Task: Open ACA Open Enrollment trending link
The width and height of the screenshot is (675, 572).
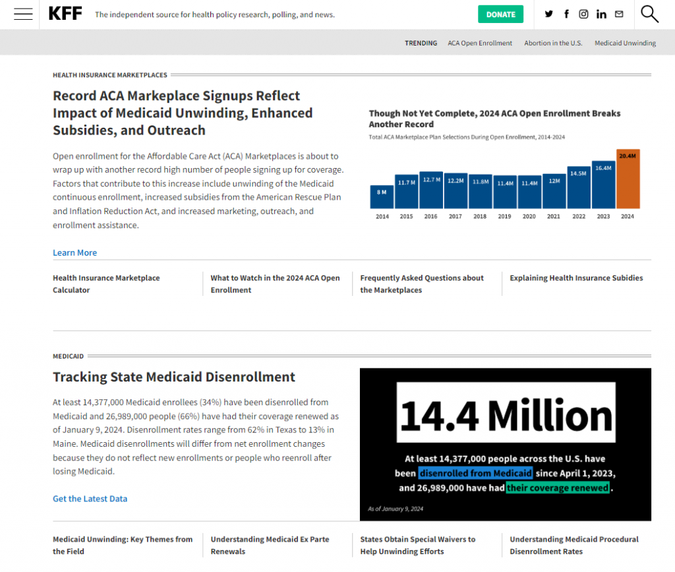Action: (x=480, y=43)
